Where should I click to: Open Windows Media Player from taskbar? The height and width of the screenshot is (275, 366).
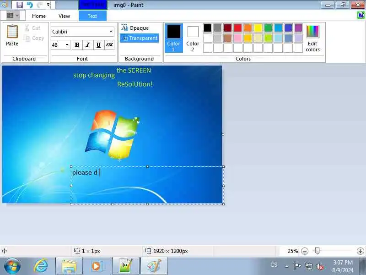click(x=97, y=266)
